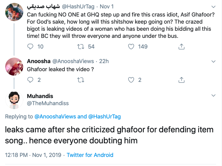View Anoosha's profile picture
The width and height of the screenshot is (222, 166).
click(x=15, y=67)
